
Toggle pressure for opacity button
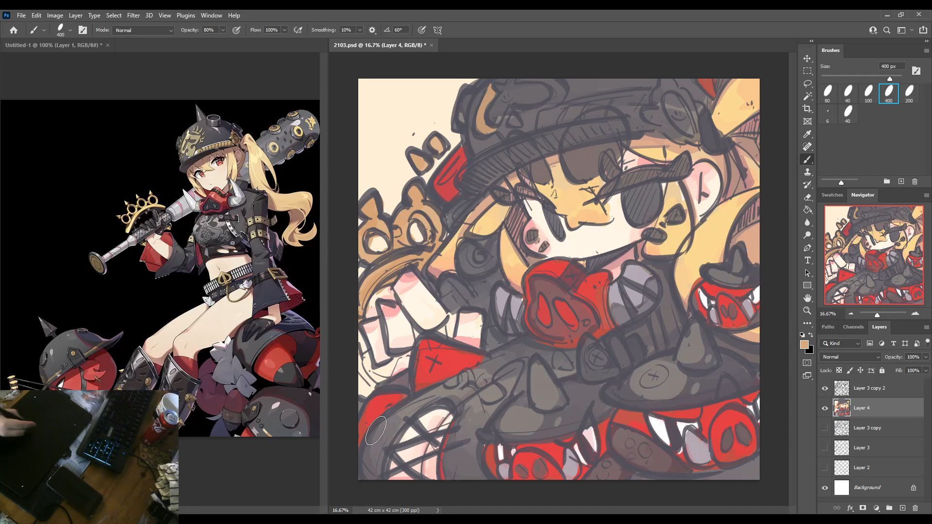[236, 30]
